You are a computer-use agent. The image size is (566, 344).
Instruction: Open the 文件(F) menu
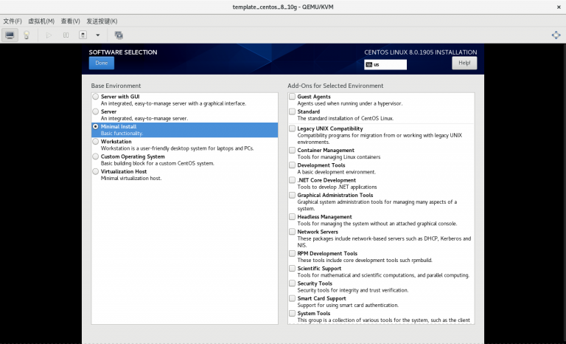pyautogui.click(x=13, y=21)
